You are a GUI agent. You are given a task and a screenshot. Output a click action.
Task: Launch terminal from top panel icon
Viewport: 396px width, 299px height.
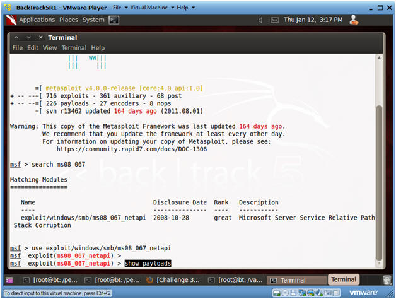[114, 20]
